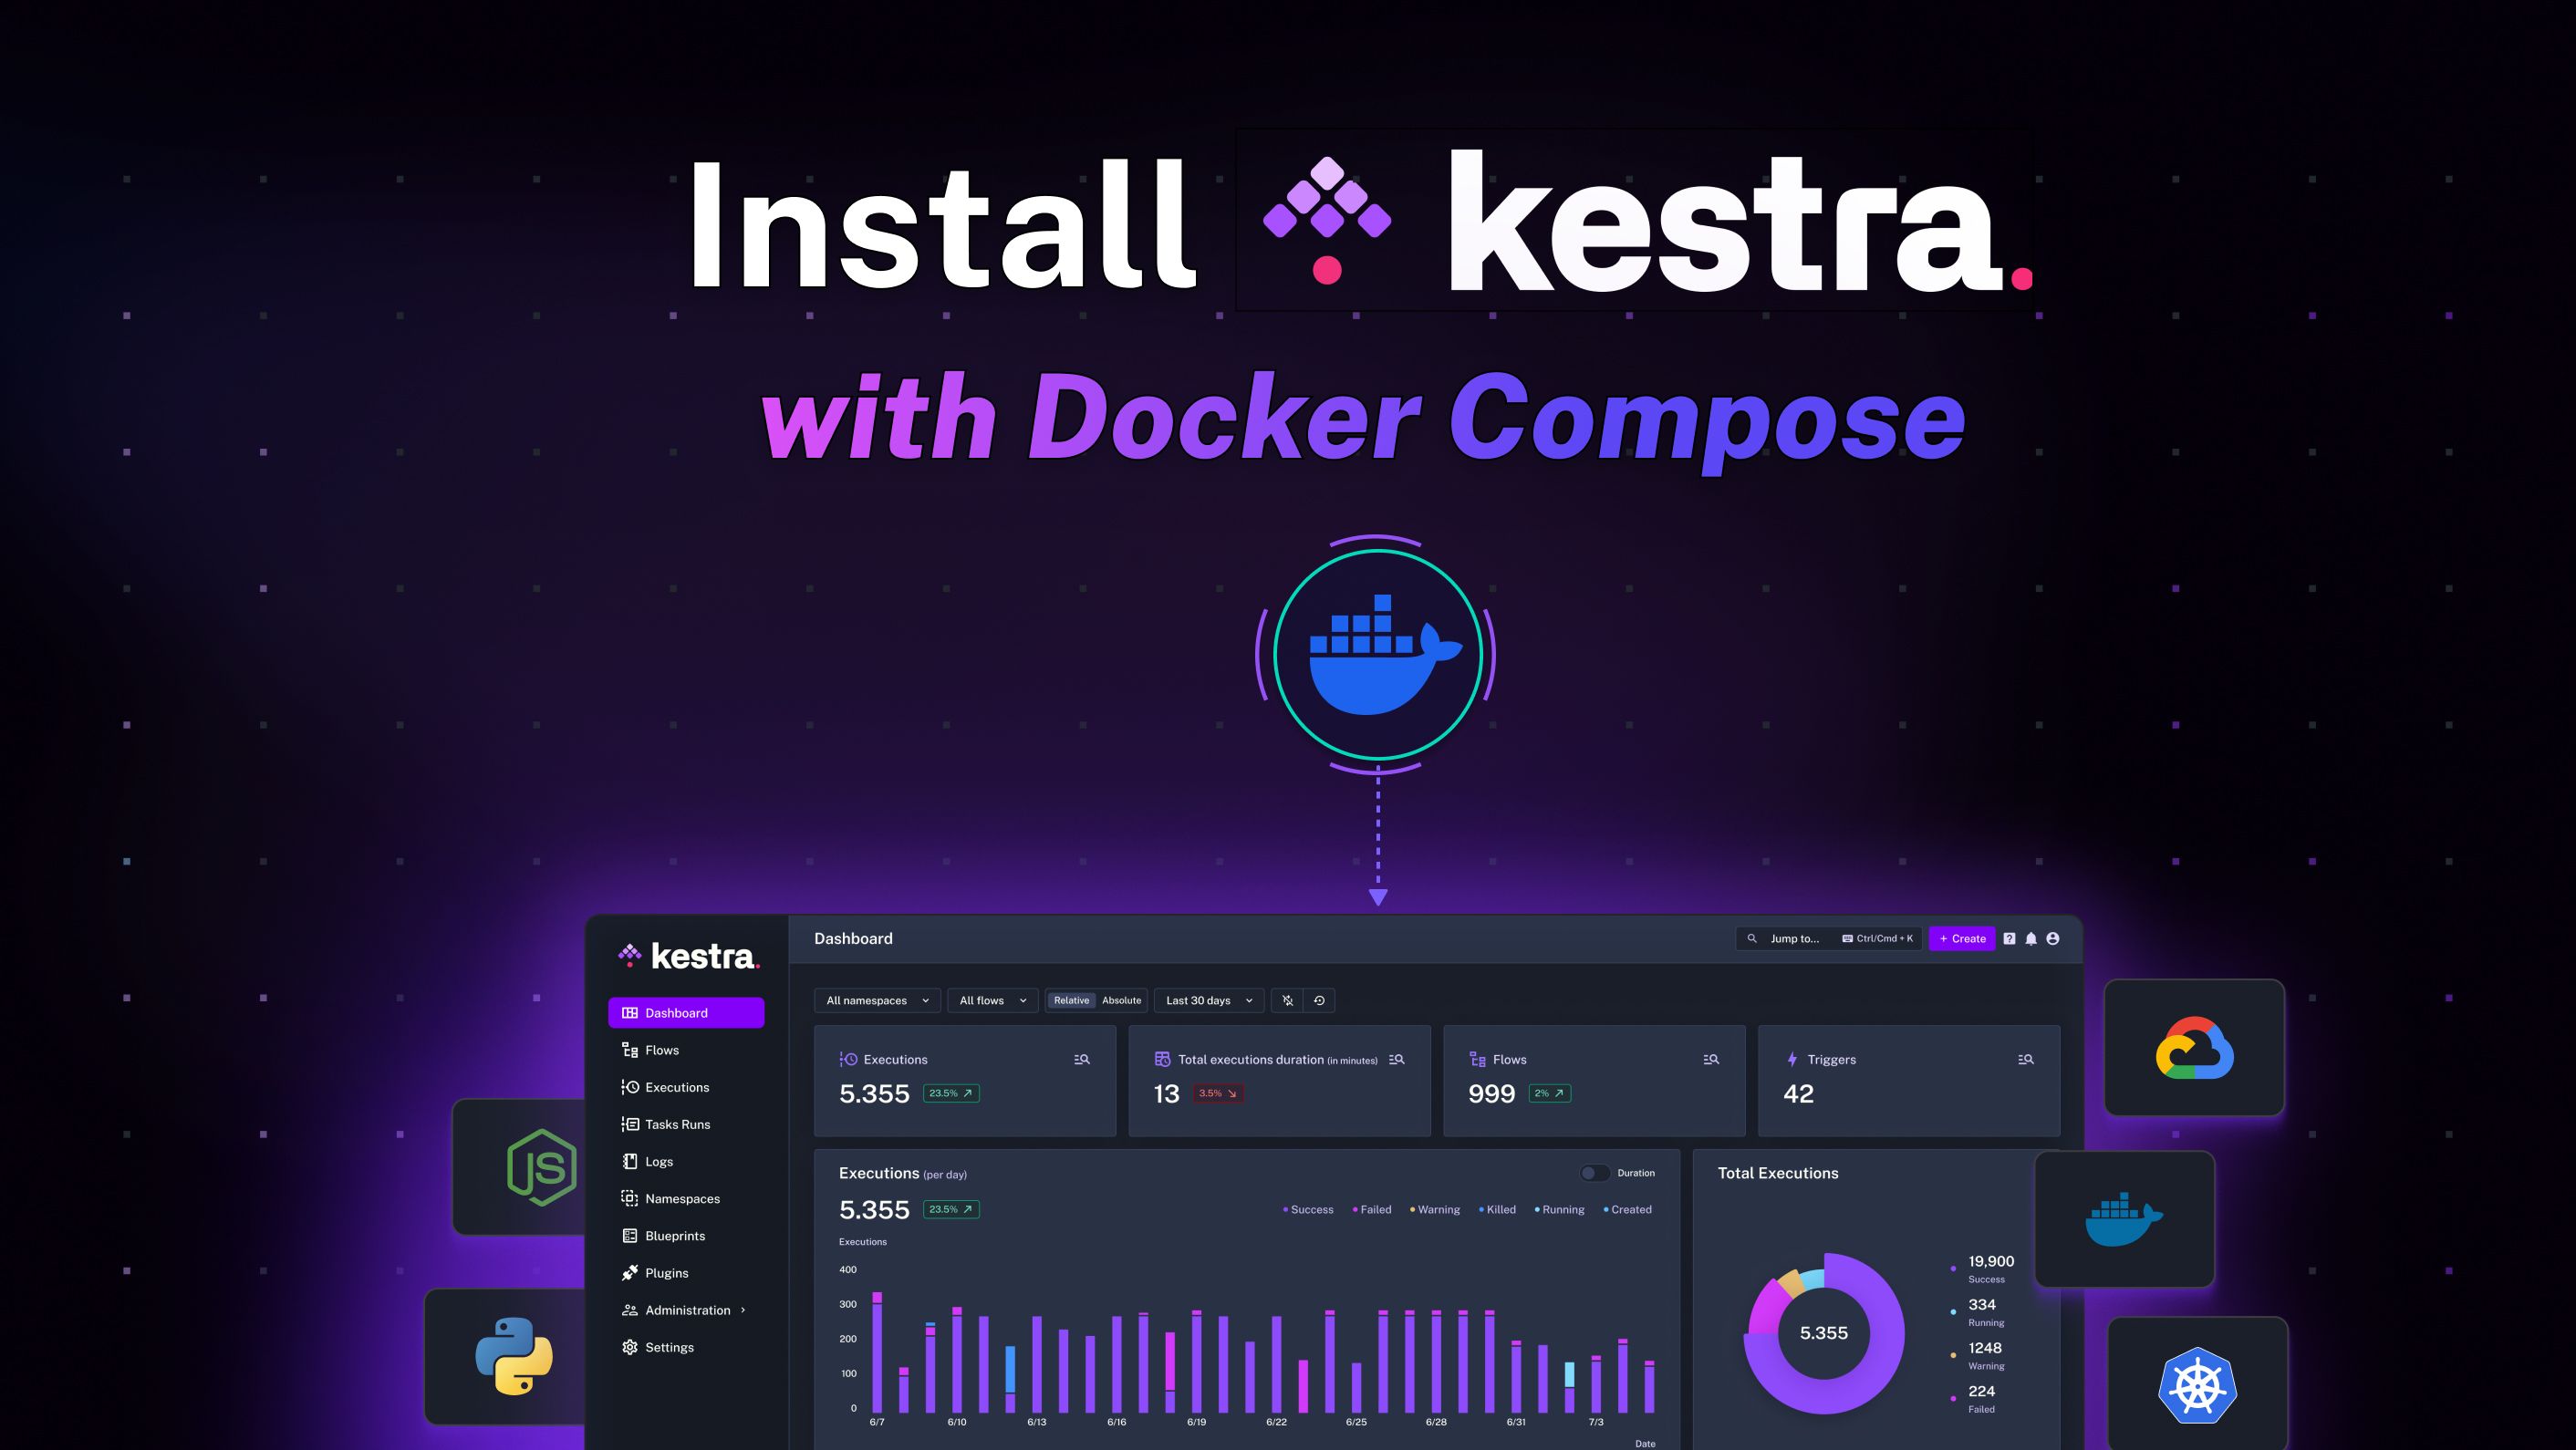
Task: Click the Dashboard page title
Action: click(x=853, y=938)
